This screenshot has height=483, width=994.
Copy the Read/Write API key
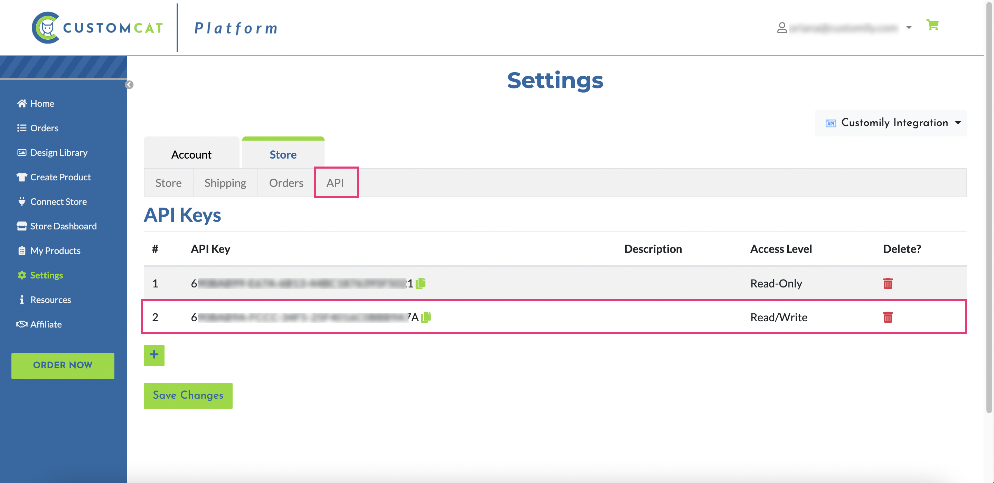pyautogui.click(x=426, y=317)
